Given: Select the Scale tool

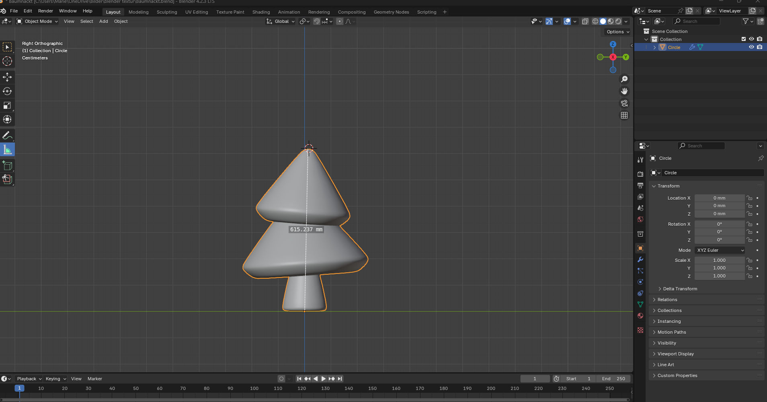Looking at the screenshot, I should (x=7, y=105).
